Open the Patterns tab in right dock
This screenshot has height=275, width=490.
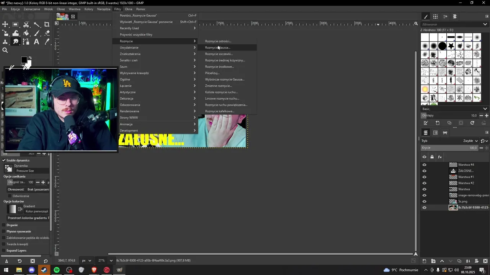435,16
